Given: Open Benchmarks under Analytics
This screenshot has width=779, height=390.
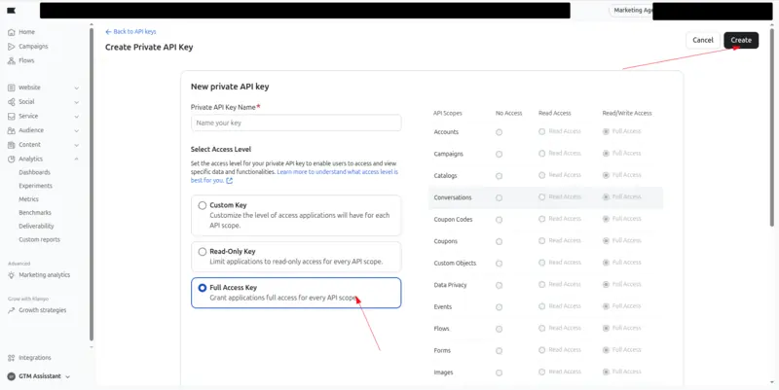Looking at the screenshot, I should (35, 213).
